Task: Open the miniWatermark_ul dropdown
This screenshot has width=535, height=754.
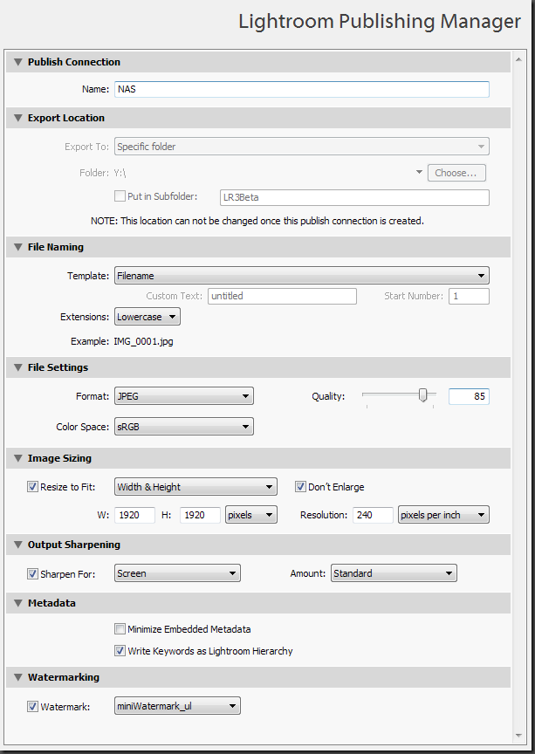Action: click(177, 706)
